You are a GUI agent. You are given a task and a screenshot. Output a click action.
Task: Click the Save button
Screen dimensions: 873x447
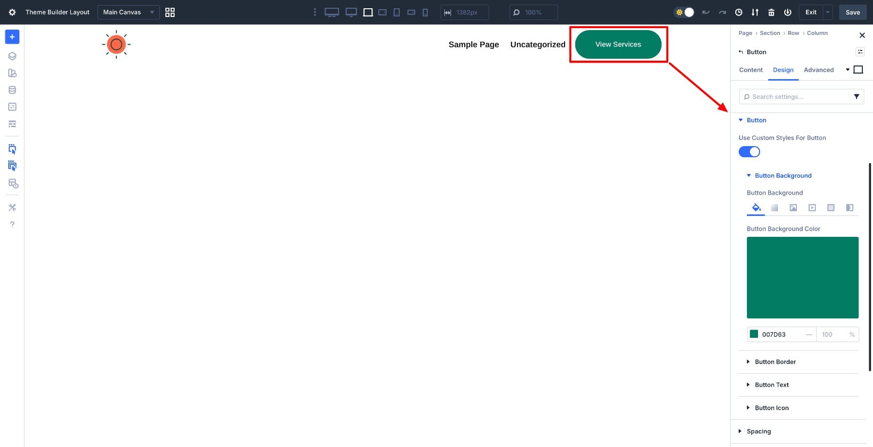pyautogui.click(x=853, y=12)
